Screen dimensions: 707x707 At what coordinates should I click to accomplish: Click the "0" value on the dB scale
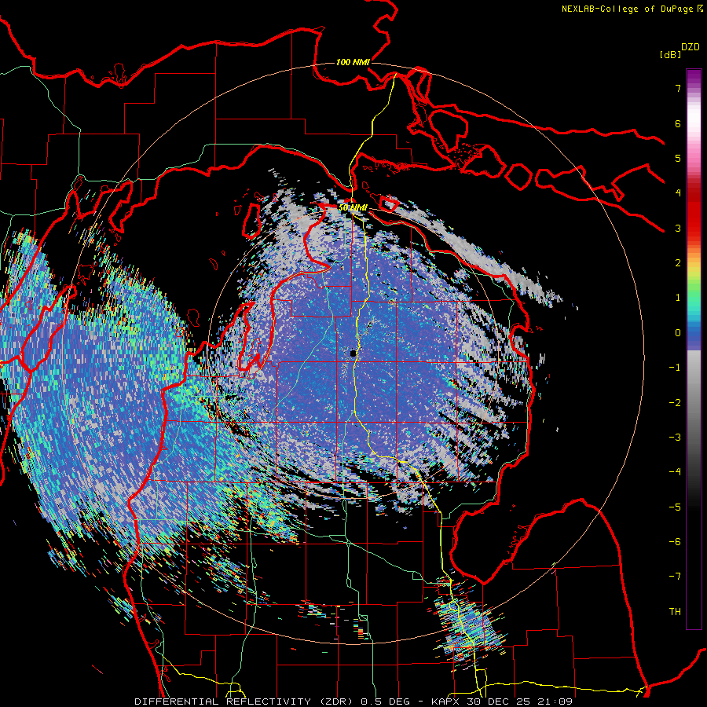678,333
